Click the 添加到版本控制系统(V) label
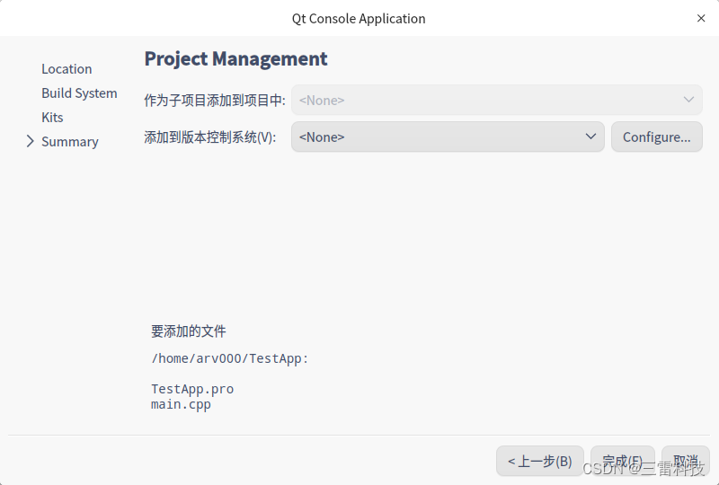719x485 pixels. (210, 137)
